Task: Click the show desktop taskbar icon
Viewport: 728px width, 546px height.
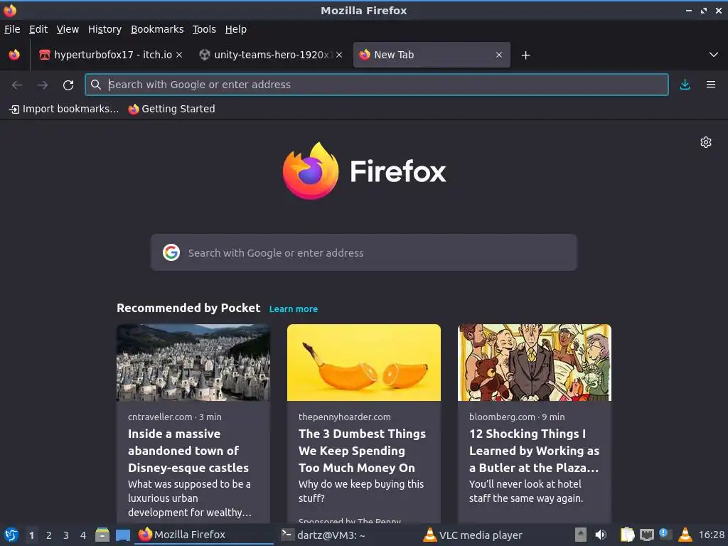Action: pos(122,535)
